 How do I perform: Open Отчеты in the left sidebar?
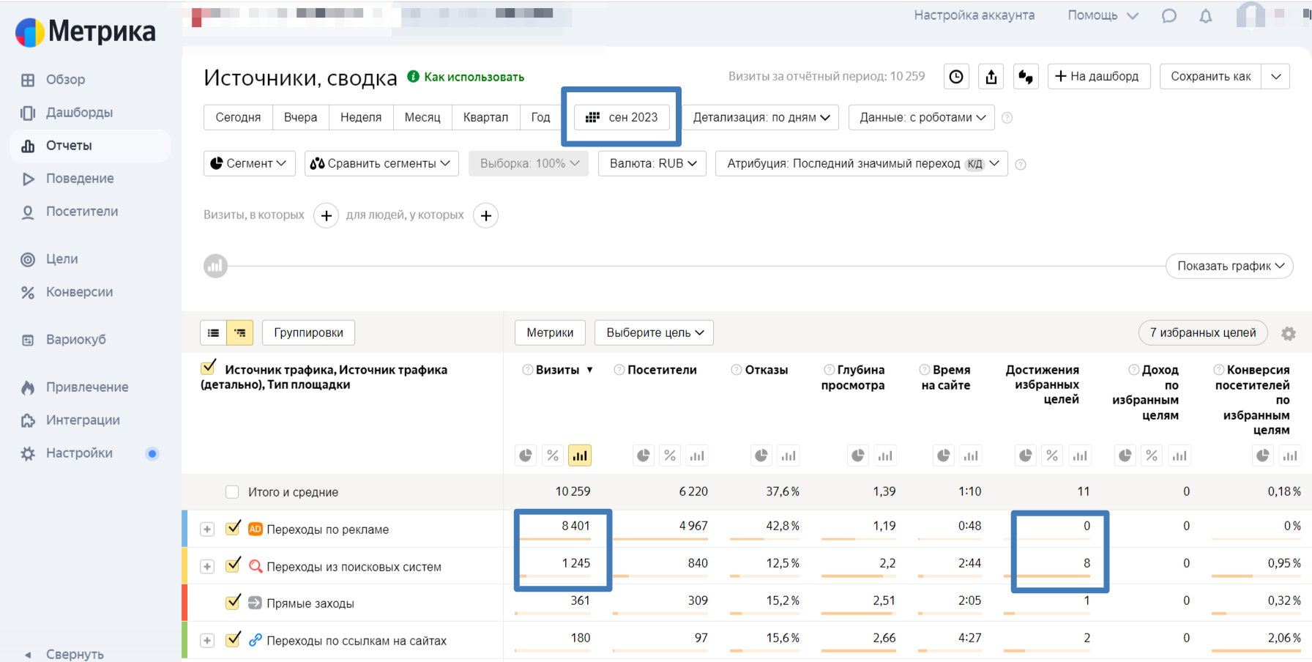pyautogui.click(x=69, y=146)
